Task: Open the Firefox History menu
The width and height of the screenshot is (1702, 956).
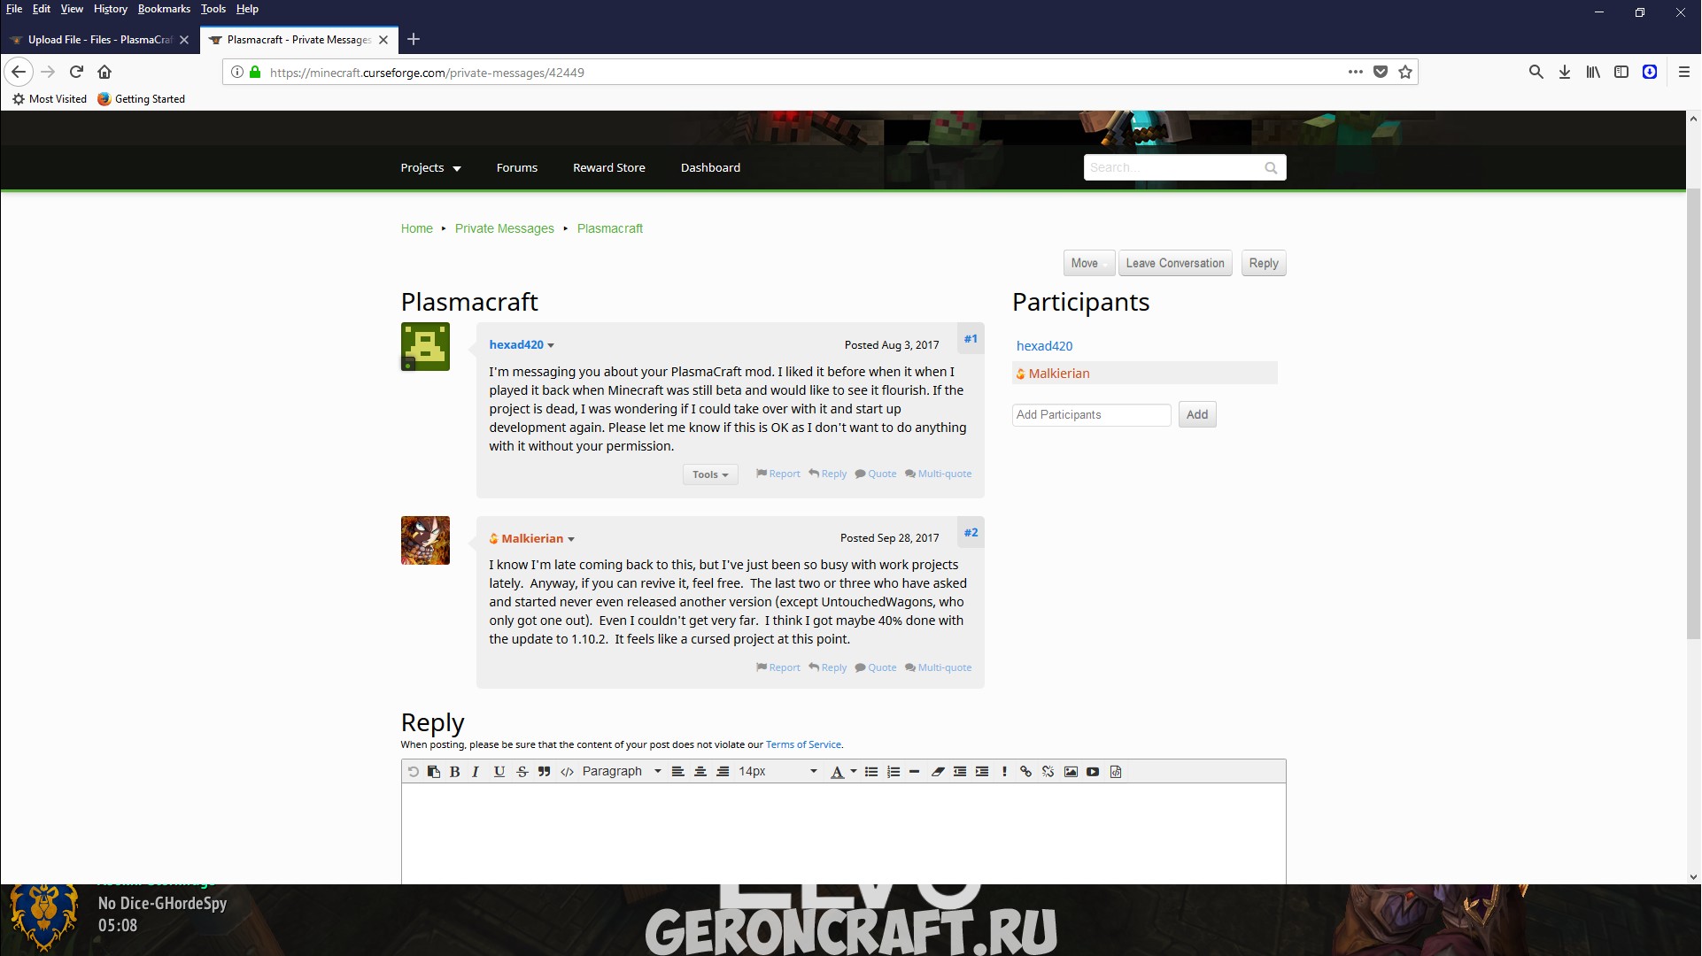Action: (111, 9)
